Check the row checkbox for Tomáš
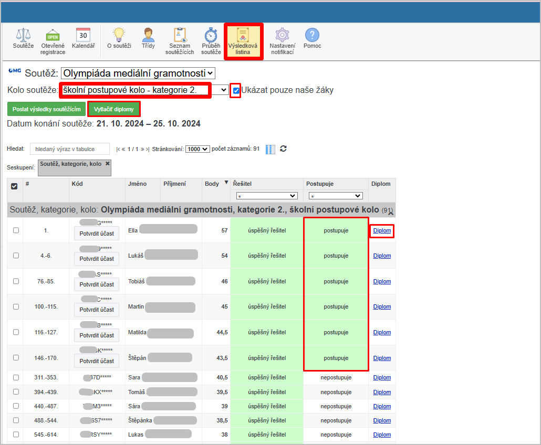 click(x=16, y=392)
